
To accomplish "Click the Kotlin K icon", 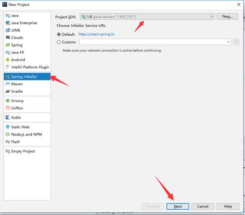I will (x=8, y=118).
